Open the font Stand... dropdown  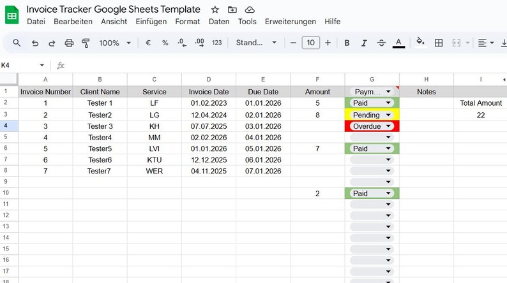[256, 43]
